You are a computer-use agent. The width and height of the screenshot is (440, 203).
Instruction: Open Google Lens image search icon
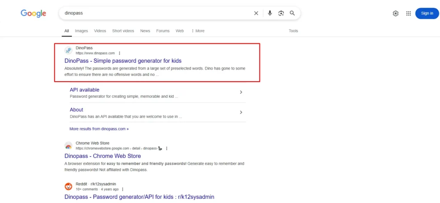pyautogui.click(x=281, y=13)
